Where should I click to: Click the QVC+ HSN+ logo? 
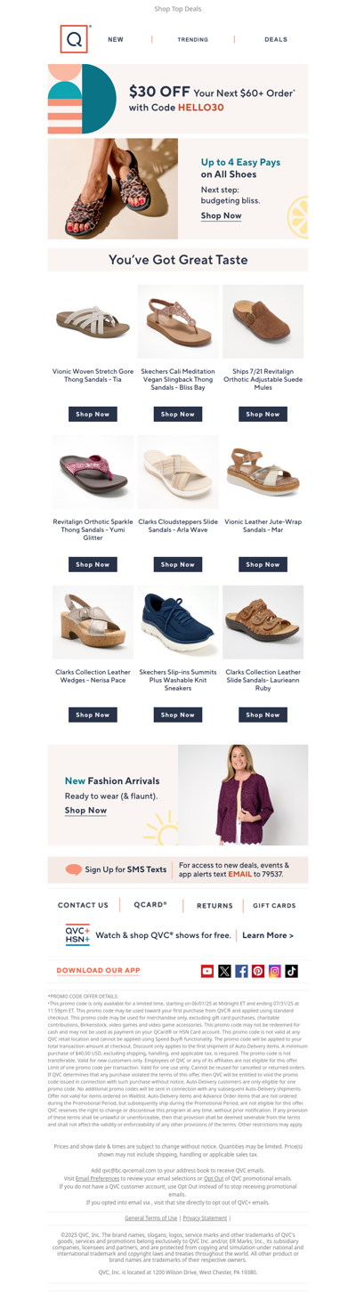[x=77, y=935]
